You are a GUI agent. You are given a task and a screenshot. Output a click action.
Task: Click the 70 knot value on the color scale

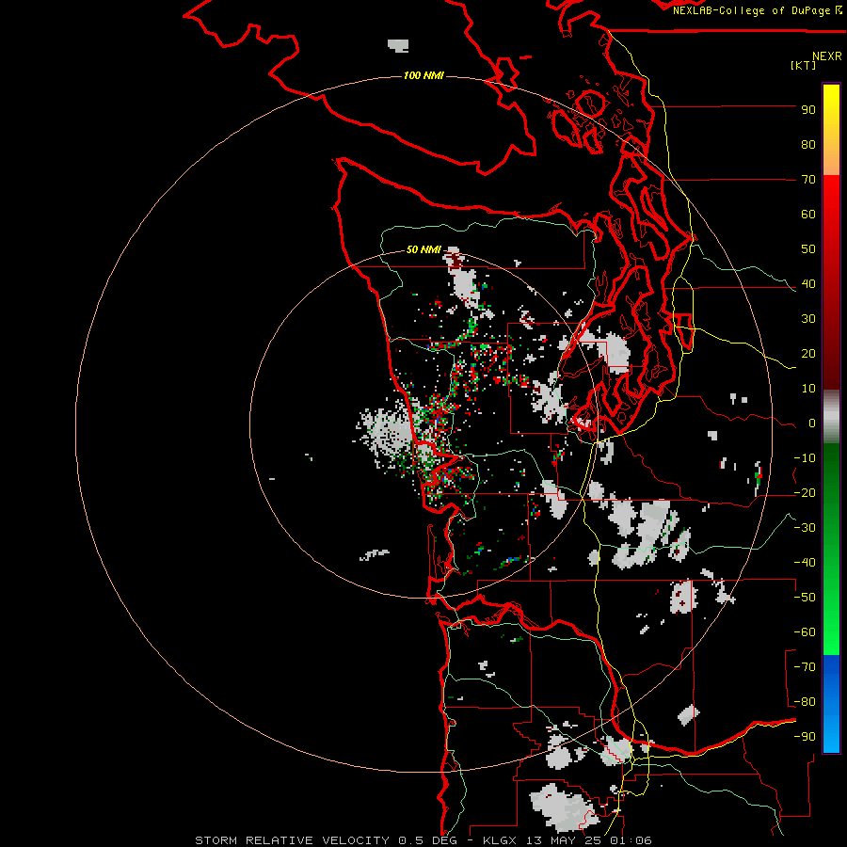click(808, 180)
